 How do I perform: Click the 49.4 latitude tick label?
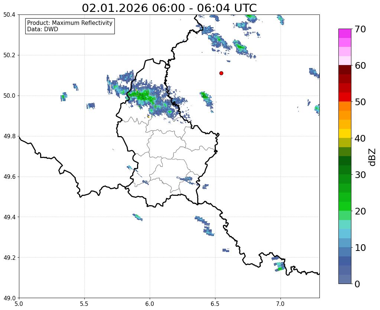(x=9, y=217)
